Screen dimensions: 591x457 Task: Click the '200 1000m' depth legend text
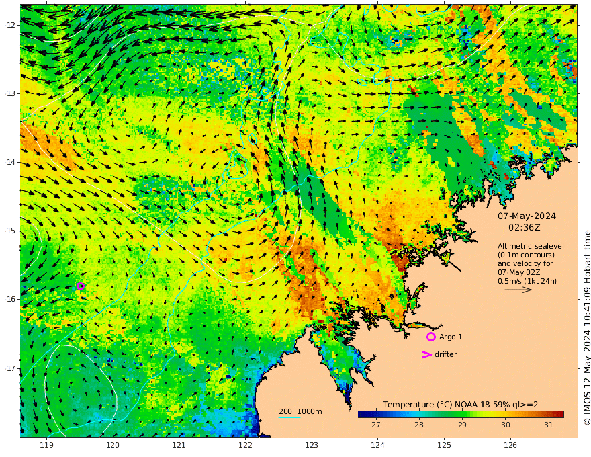point(300,411)
